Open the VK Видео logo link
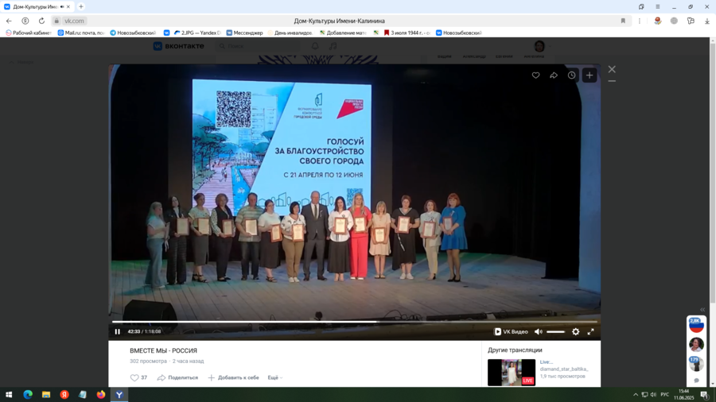The height and width of the screenshot is (402, 716). pos(511,332)
